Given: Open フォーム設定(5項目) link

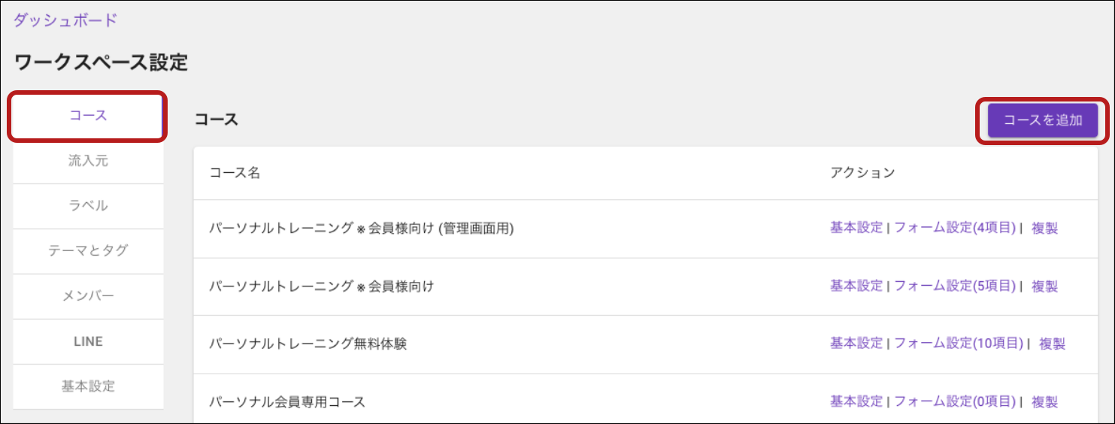Looking at the screenshot, I should tap(955, 286).
